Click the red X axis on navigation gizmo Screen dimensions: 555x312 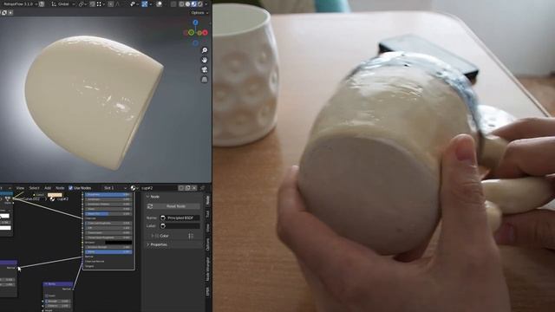point(205,33)
